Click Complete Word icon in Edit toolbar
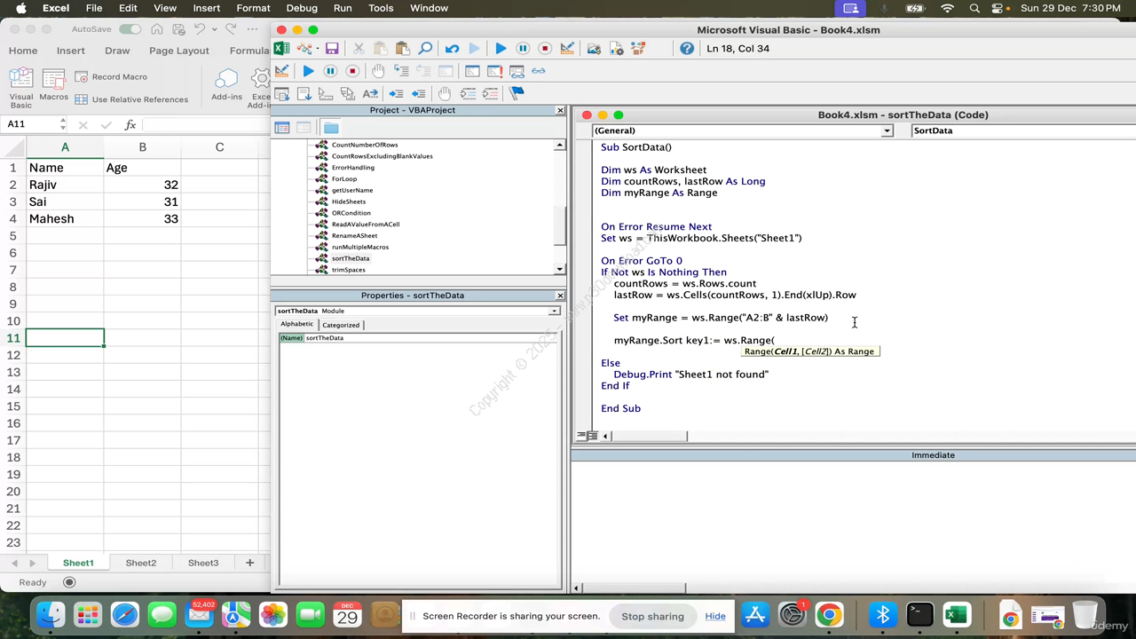Image resolution: width=1136 pixels, height=639 pixels. (x=370, y=93)
